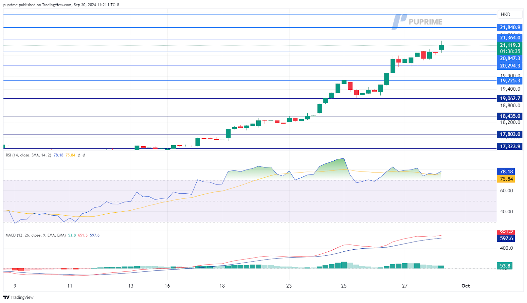Click the MACD axis value 400.0
This screenshot has height=303, width=527.
506,248
